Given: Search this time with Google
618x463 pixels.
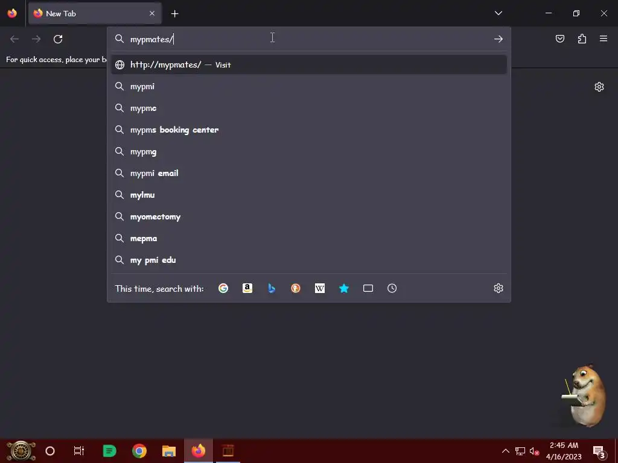Looking at the screenshot, I should click(223, 288).
